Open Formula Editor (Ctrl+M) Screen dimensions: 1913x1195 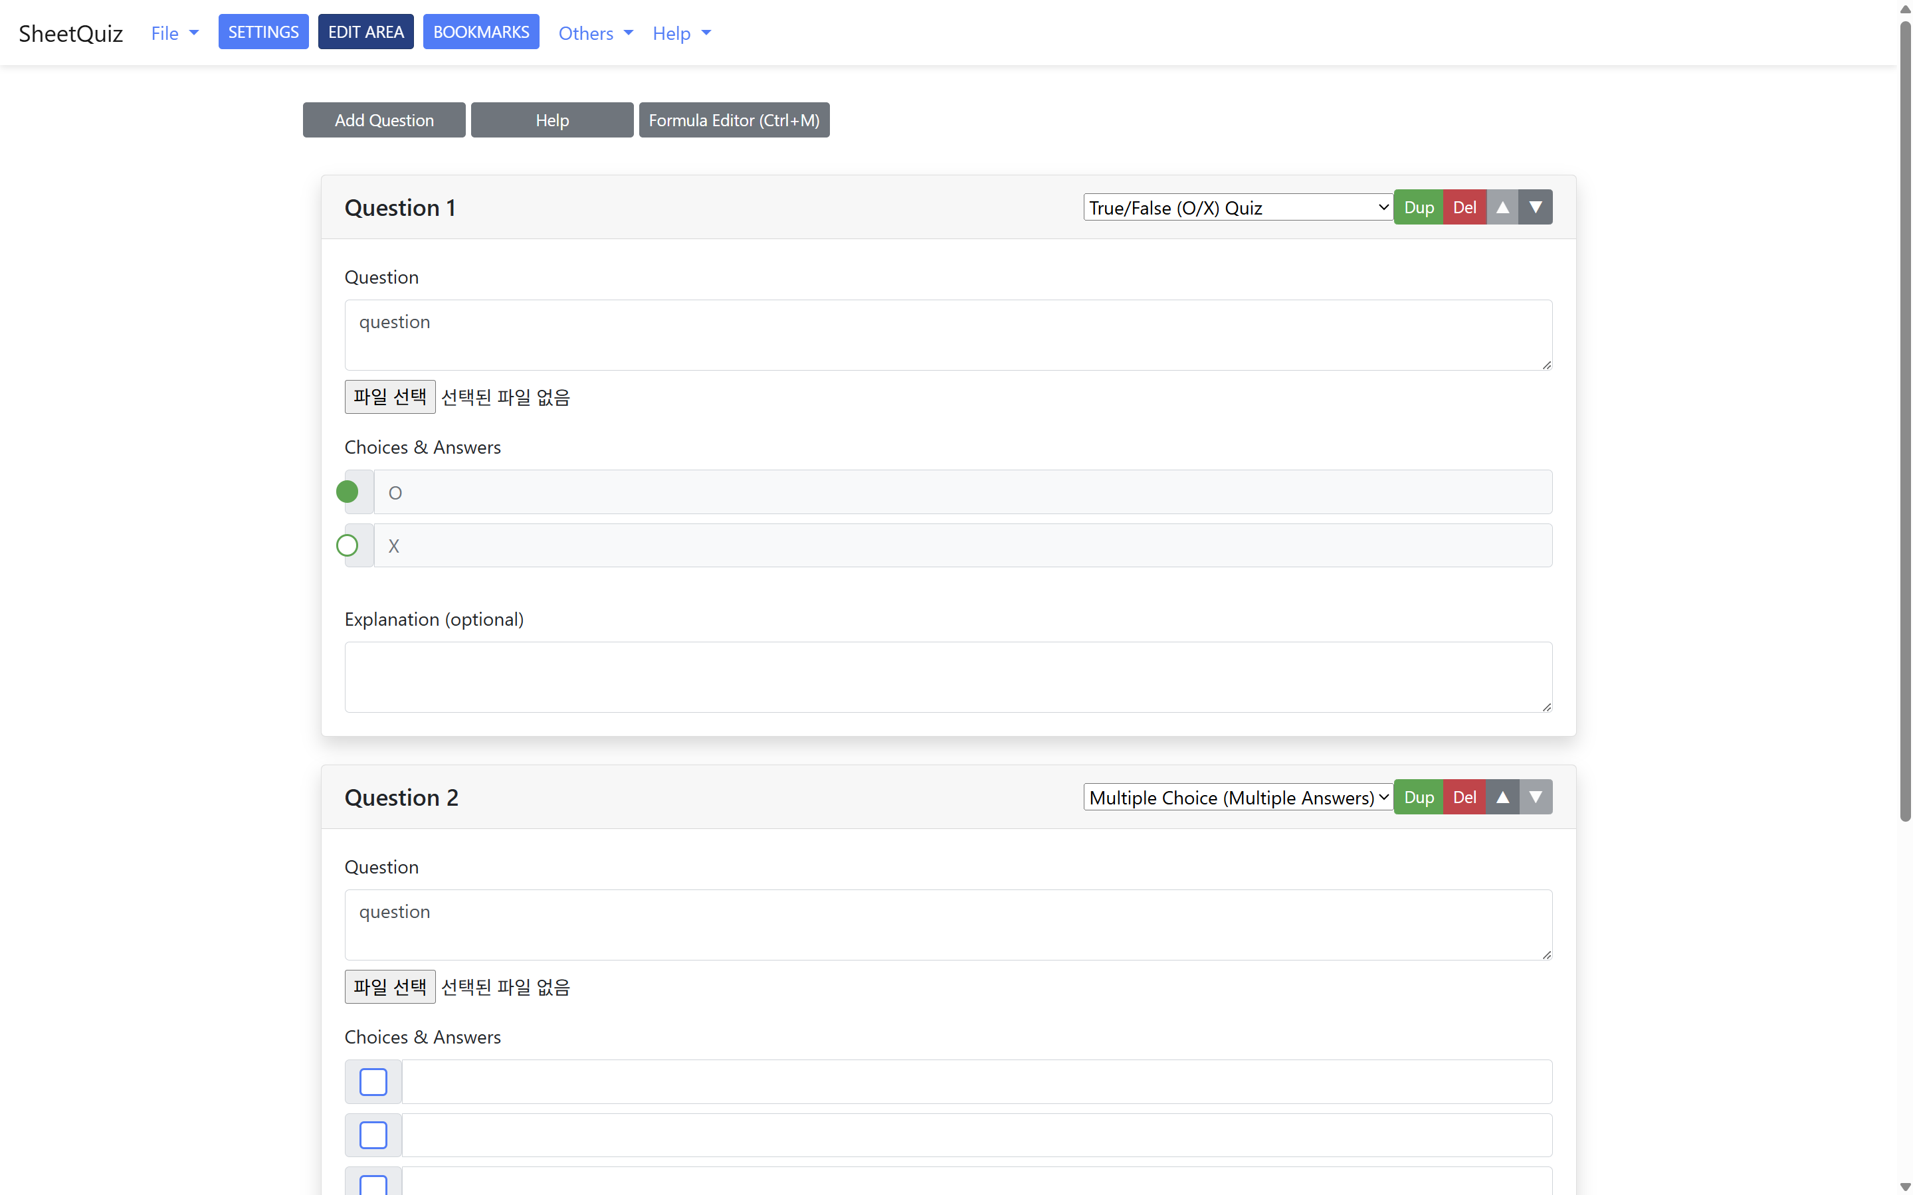click(x=734, y=120)
